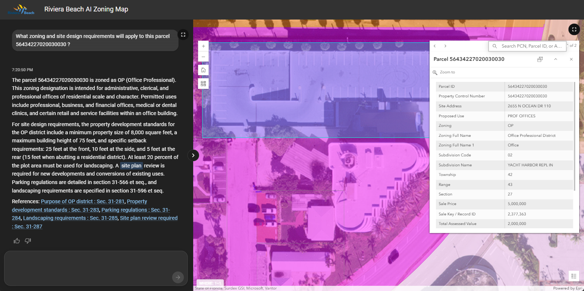The image size is (584, 291).
Task: Select Zoning value OP
Action: tap(510, 126)
